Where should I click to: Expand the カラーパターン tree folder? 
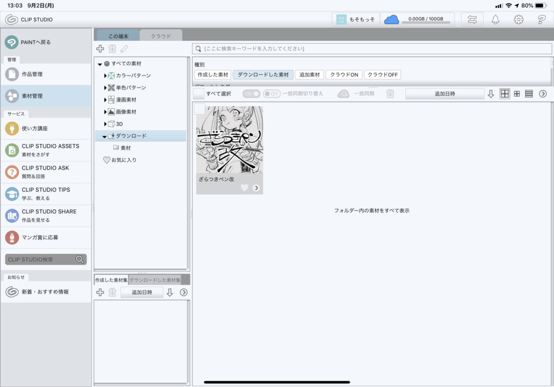[106, 76]
